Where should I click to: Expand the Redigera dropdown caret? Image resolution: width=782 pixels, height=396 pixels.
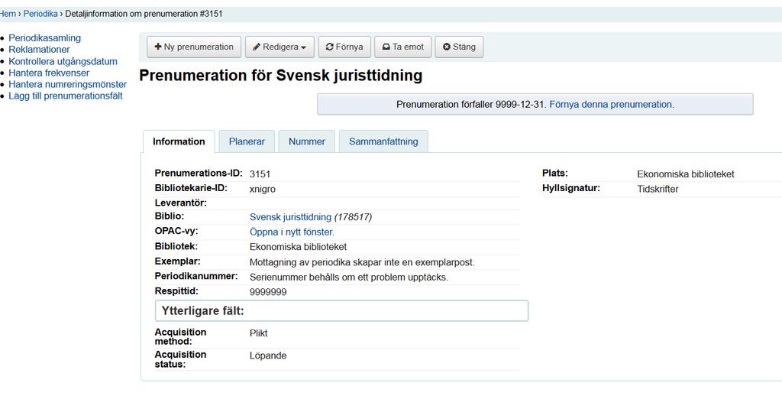pos(303,47)
